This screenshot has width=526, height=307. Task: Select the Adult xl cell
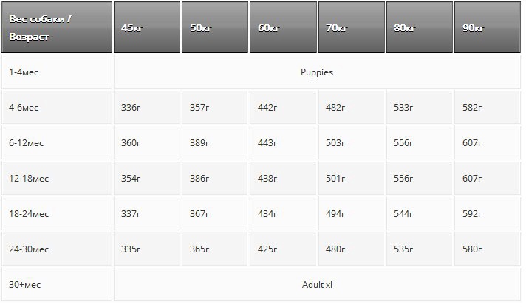(x=317, y=285)
